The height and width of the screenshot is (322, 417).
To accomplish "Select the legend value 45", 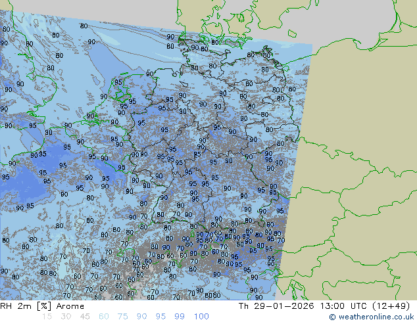I will (x=85, y=317).
